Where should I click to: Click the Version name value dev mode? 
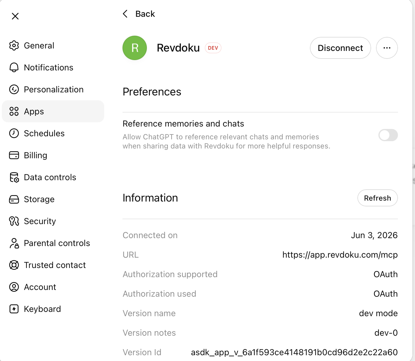click(x=378, y=313)
